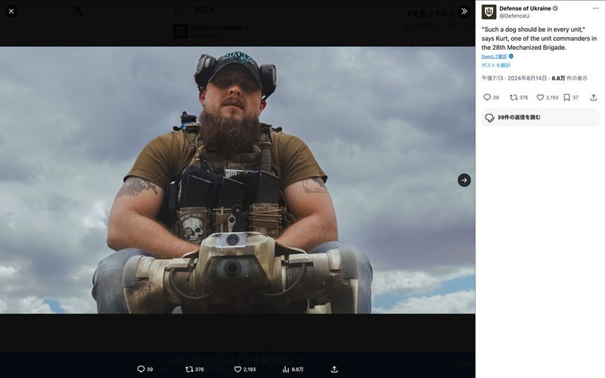
Task: Click sidebar repost icon showing 376
Action: (x=513, y=98)
